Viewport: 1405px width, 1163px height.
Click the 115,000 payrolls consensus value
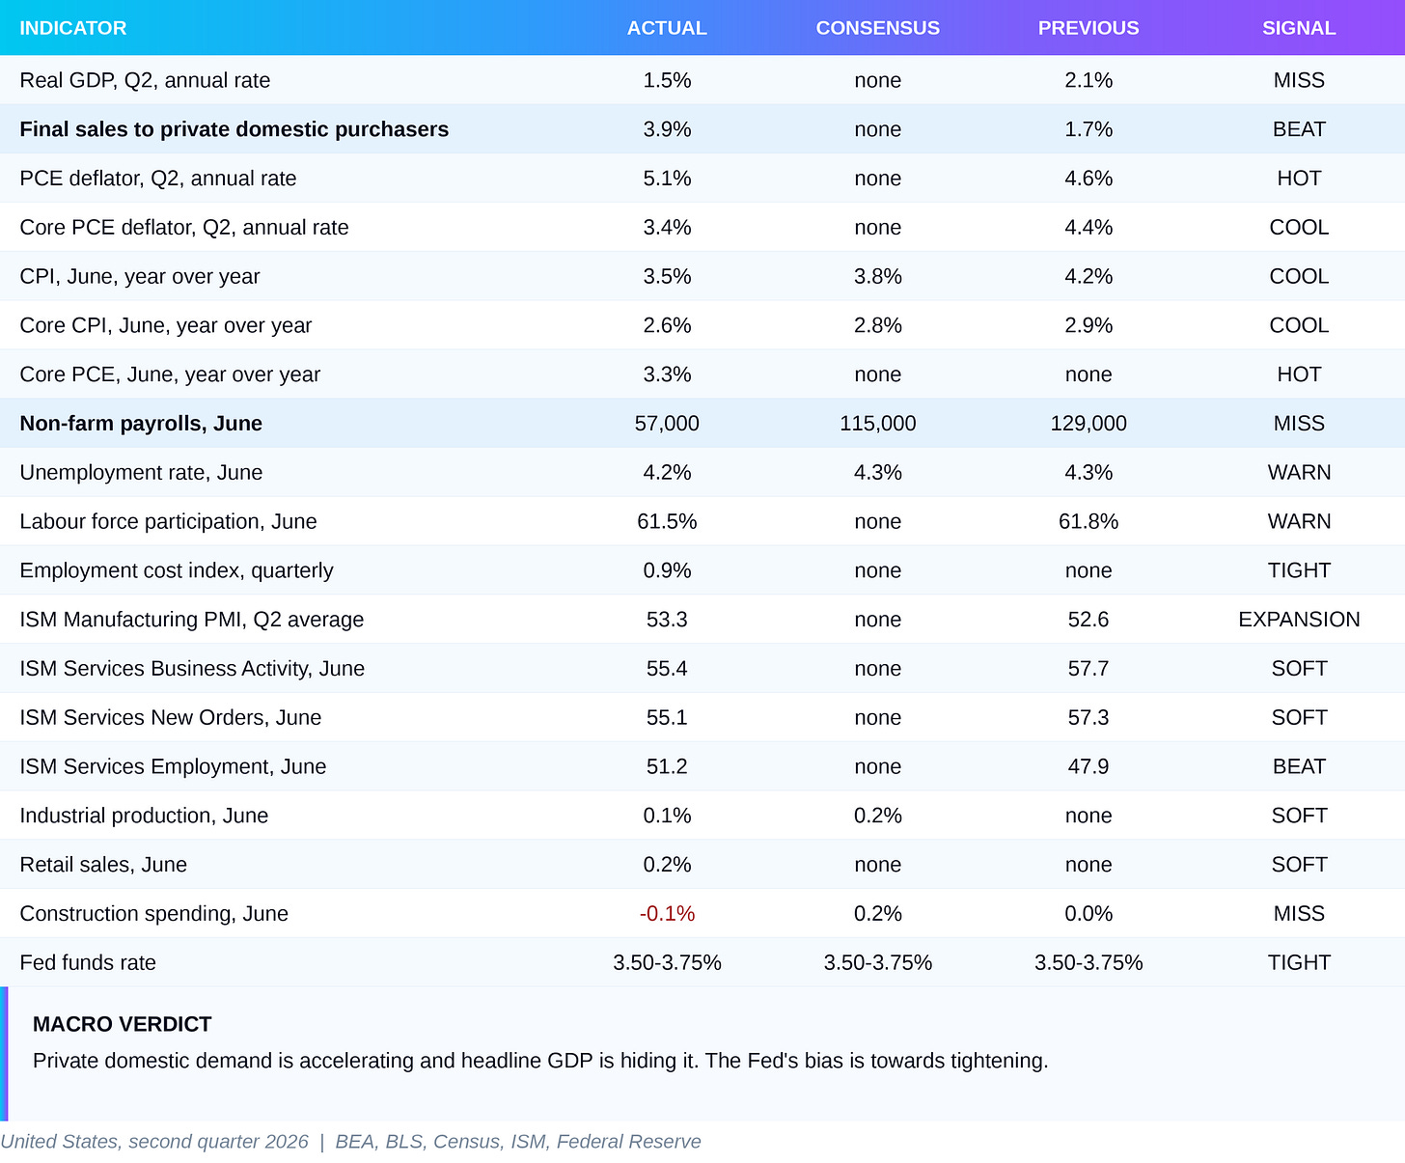877,424
